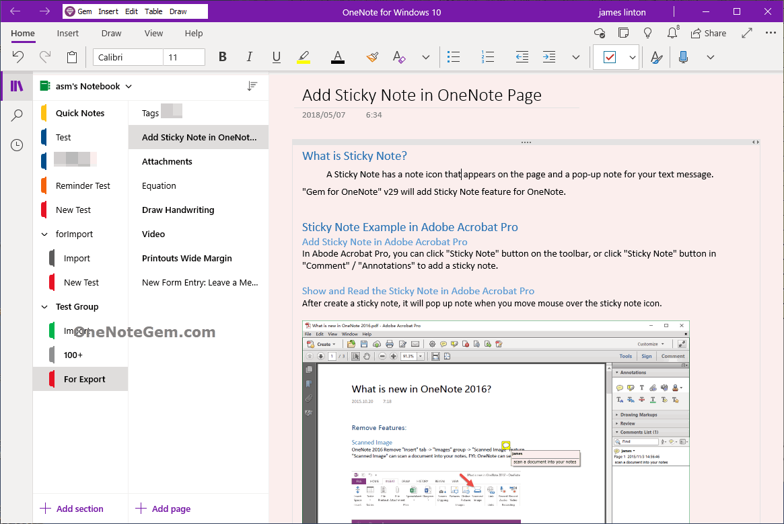Open the Quick Notes section
The image size is (784, 524).
(x=81, y=114)
